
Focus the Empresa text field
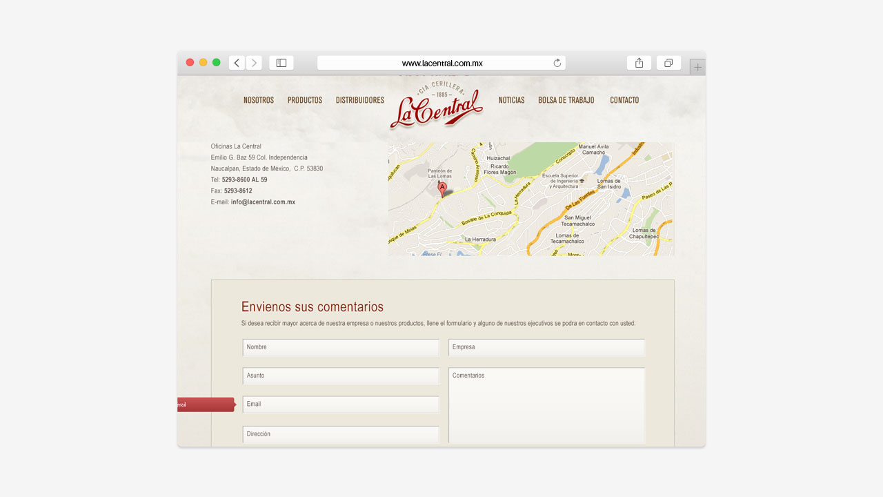tap(546, 347)
